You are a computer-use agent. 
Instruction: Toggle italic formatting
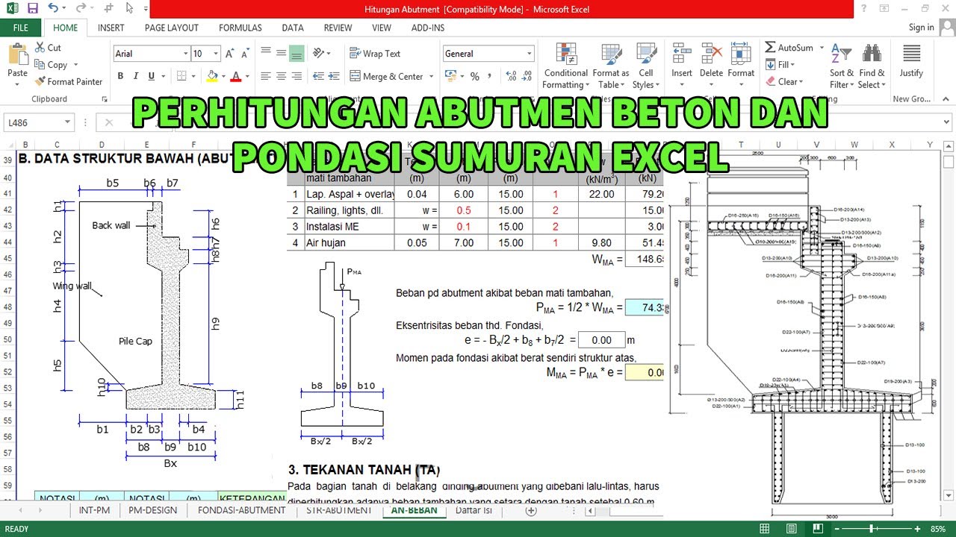click(x=136, y=76)
